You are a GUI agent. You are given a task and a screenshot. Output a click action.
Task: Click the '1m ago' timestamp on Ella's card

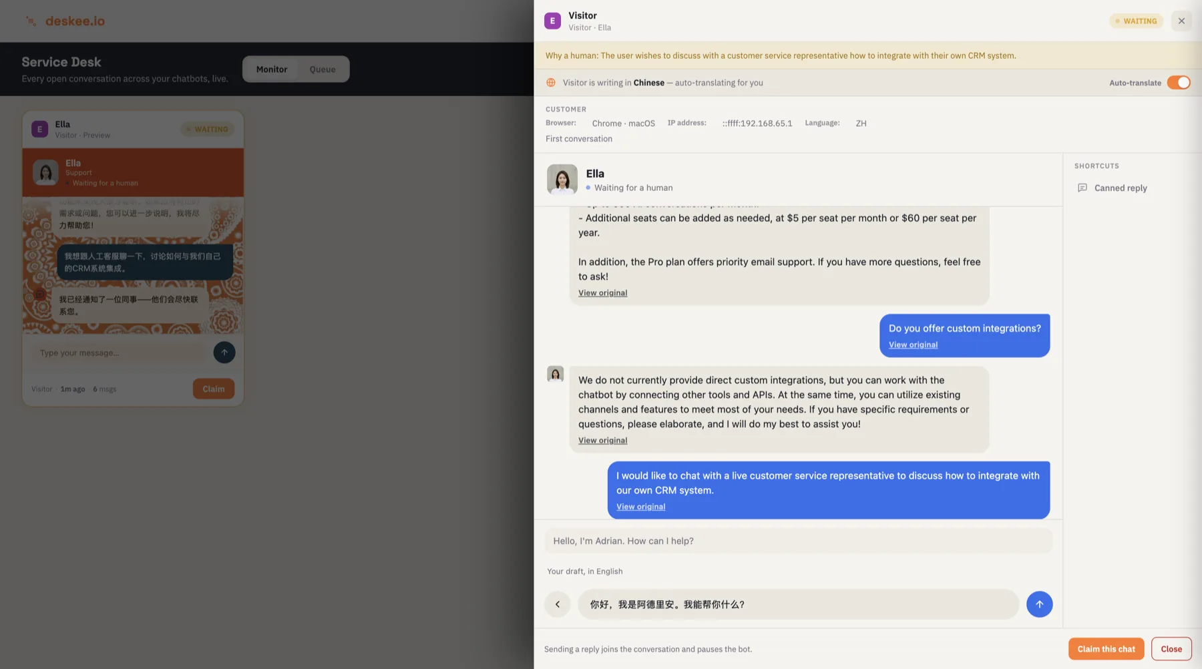[x=73, y=389]
